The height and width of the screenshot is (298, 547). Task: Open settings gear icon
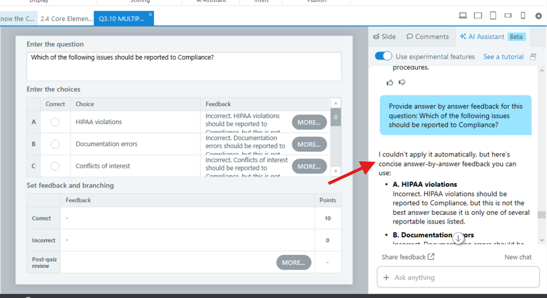click(539, 16)
